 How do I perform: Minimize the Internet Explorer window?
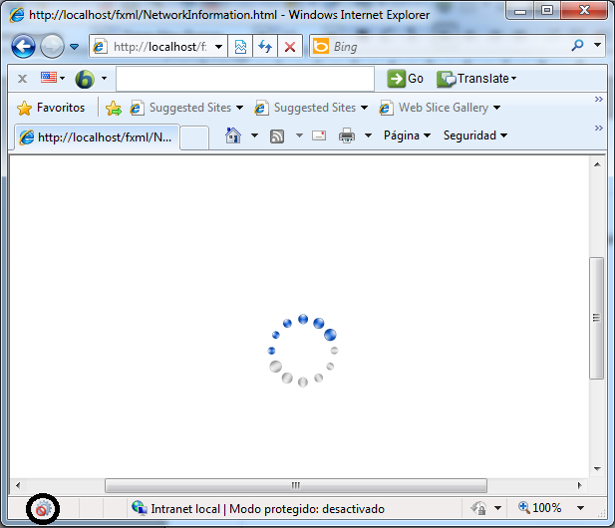520,11
